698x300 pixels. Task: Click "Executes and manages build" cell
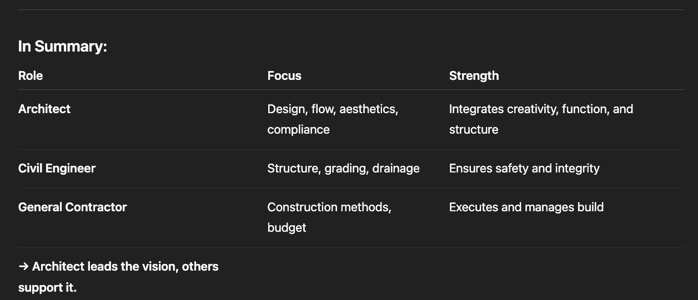click(x=526, y=207)
